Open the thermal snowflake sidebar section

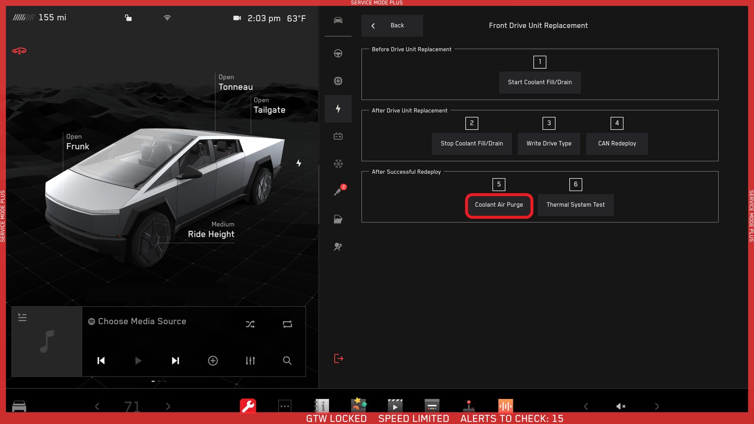(338, 164)
